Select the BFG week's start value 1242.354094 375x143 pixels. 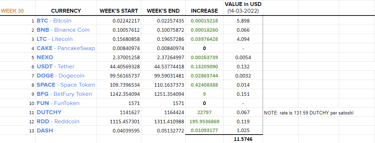119,94
